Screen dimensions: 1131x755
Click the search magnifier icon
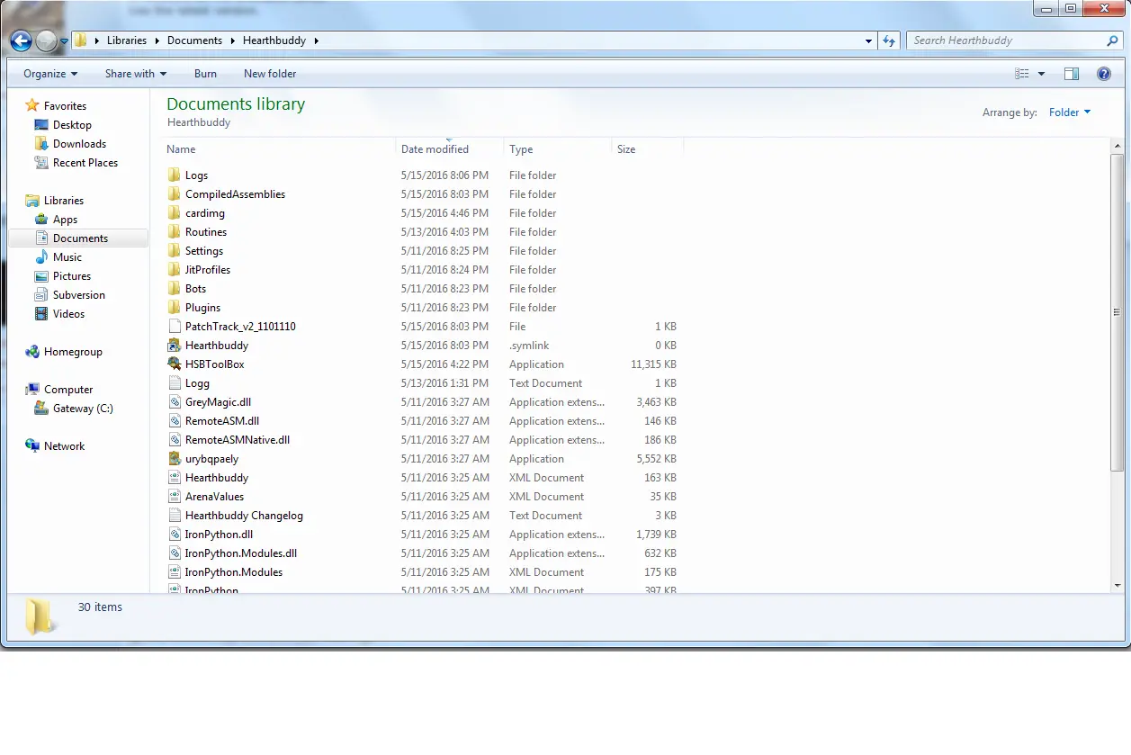[1112, 40]
